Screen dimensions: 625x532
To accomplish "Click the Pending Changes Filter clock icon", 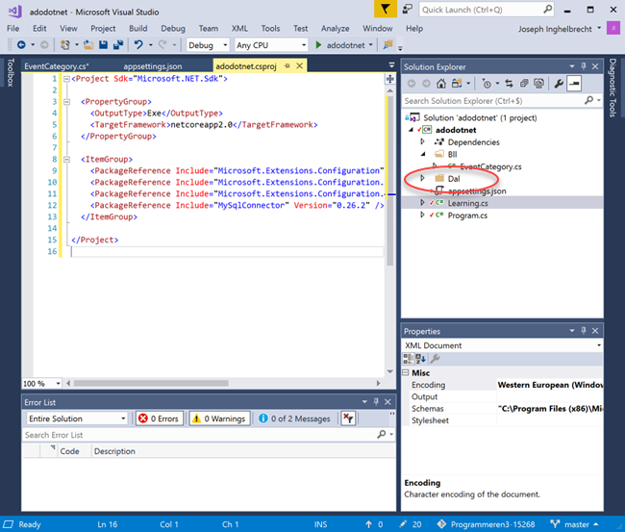I will [x=487, y=84].
